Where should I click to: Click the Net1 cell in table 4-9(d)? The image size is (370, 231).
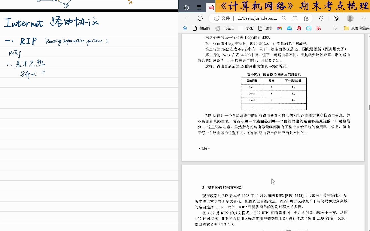point(252,87)
